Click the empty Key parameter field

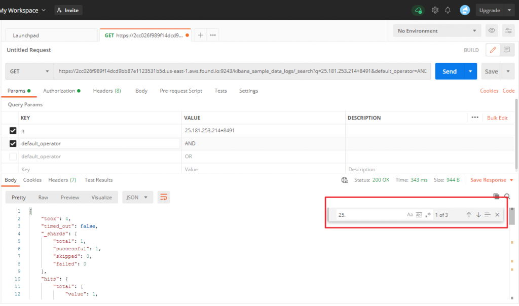click(x=100, y=169)
